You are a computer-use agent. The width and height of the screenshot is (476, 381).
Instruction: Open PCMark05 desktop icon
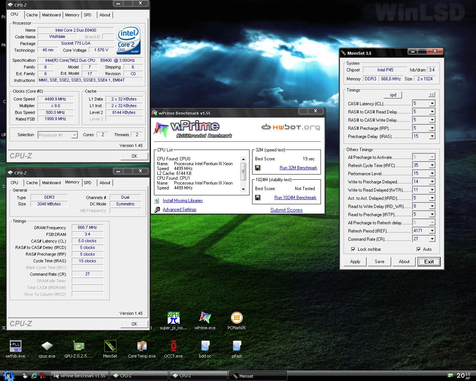(237, 318)
